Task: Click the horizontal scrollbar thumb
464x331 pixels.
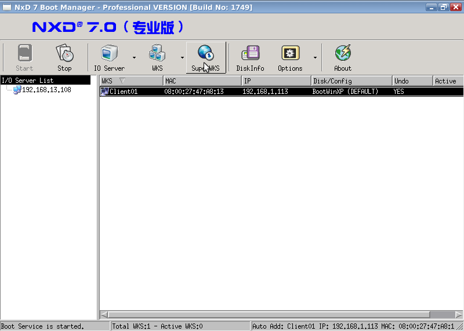Action: [269, 314]
